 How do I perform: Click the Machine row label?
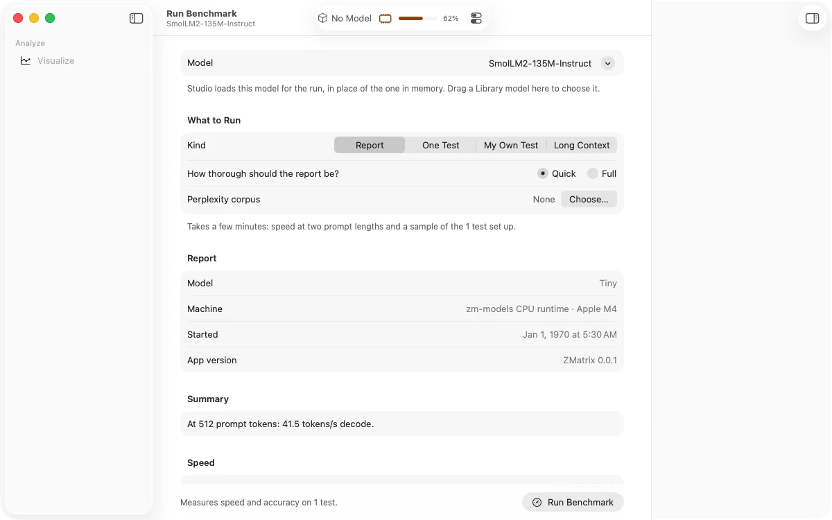[x=205, y=309]
